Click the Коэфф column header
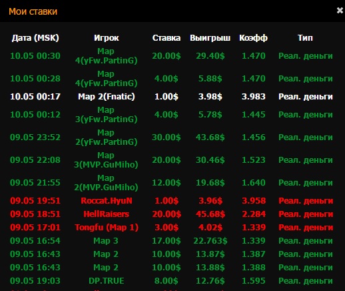This screenshot has height=291, width=345. point(253,38)
